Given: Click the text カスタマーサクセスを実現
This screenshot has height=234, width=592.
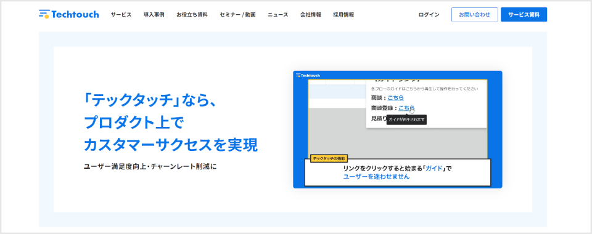Looking at the screenshot, I should tap(171, 145).
